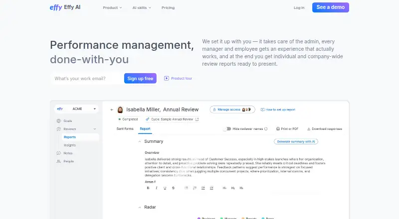Open Notes label in the sidebar
Viewport: 399px width, 219px height.
[x=68, y=153]
